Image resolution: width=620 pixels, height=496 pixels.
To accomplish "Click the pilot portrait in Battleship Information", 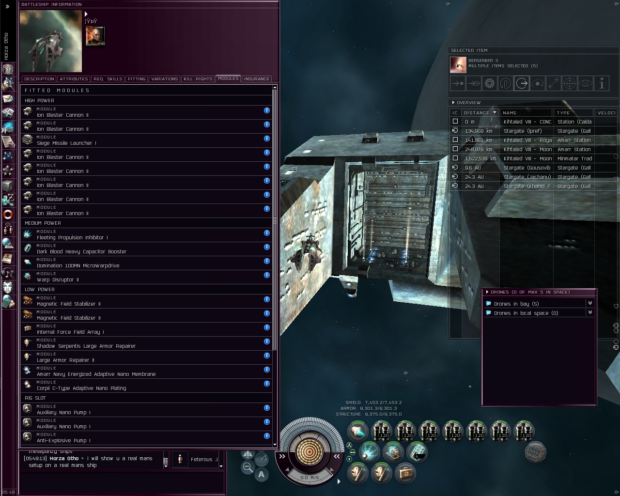I will click(x=95, y=36).
